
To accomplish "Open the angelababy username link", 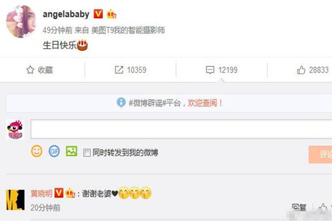I will [x=66, y=14].
